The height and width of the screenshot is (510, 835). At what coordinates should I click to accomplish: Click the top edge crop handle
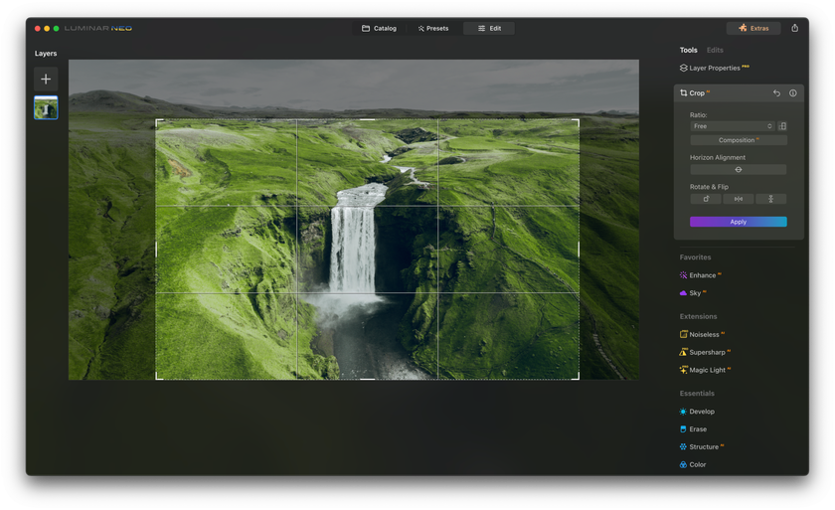click(368, 119)
